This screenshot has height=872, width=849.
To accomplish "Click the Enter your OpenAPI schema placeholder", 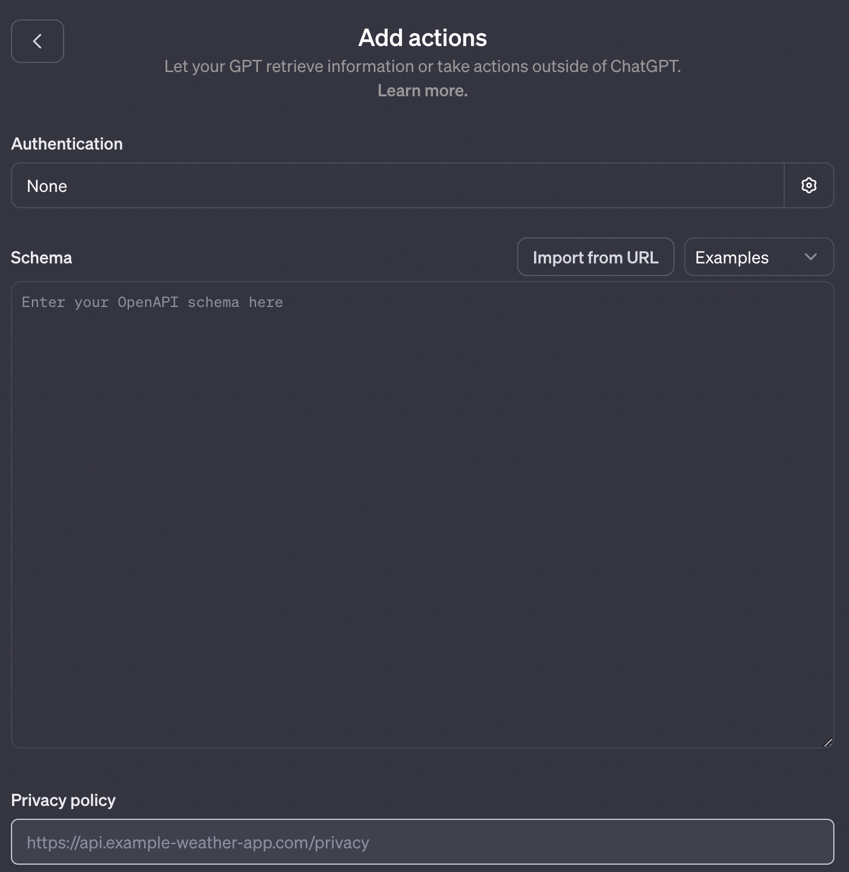I will [x=152, y=302].
